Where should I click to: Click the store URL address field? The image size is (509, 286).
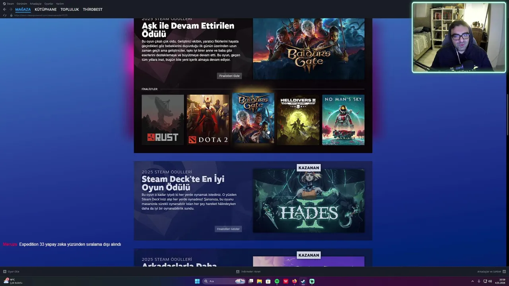pos(41,15)
